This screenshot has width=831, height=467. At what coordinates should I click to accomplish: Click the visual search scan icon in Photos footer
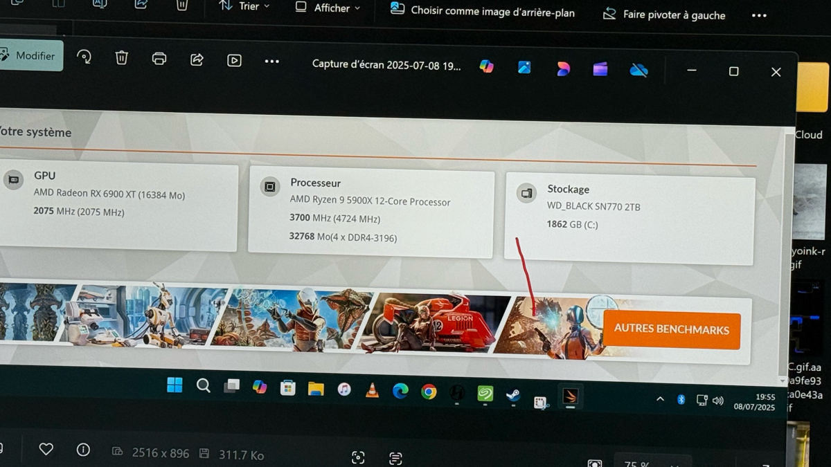point(358,457)
